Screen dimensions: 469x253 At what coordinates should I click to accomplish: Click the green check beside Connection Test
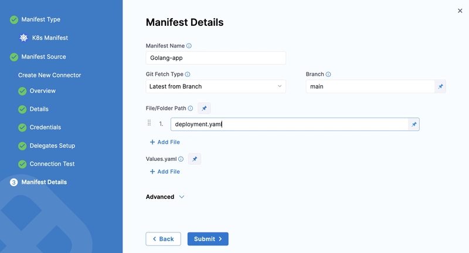(x=22, y=164)
